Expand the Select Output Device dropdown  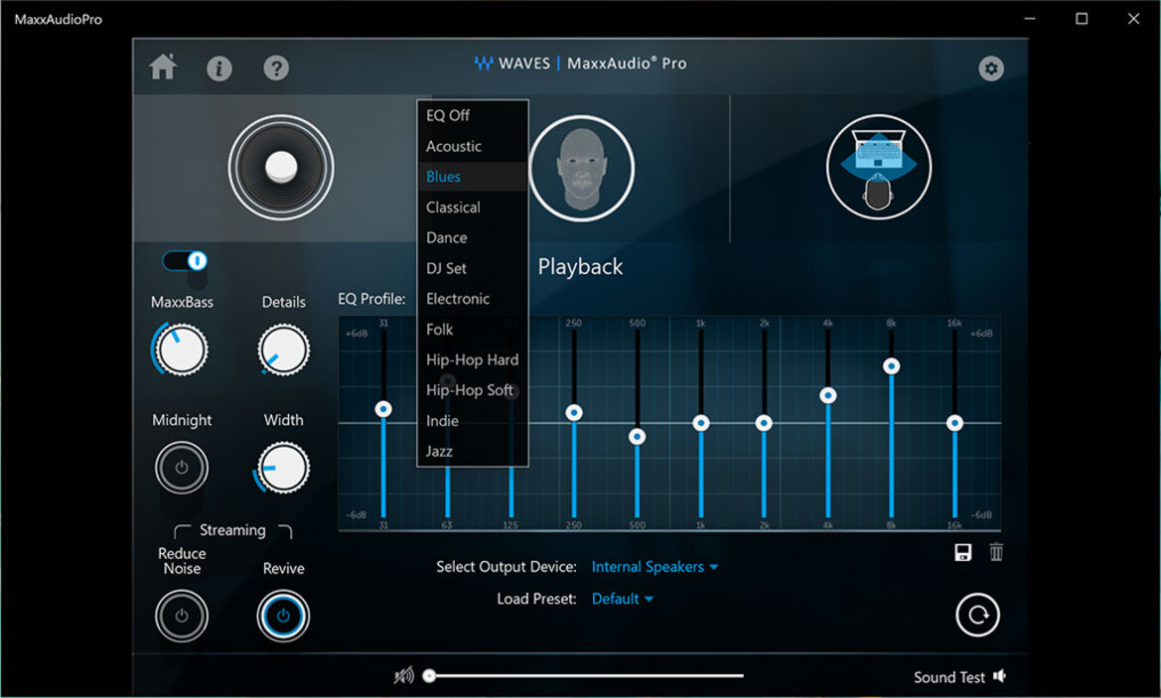pyautogui.click(x=654, y=567)
